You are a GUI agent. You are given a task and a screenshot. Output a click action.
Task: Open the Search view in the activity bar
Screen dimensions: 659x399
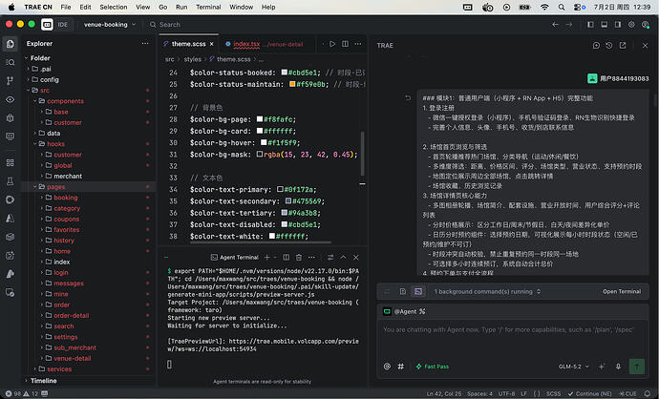(x=11, y=62)
